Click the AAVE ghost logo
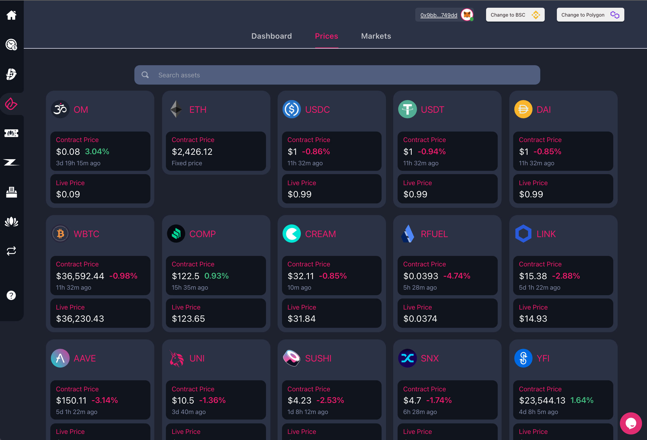Screen dimensions: 647x440 coord(60,358)
